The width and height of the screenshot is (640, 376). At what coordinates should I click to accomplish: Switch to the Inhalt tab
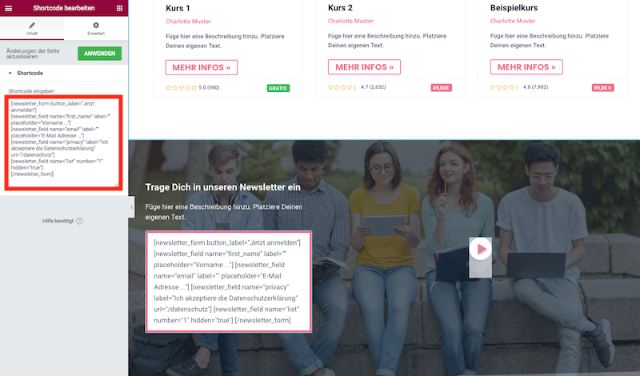click(32, 29)
